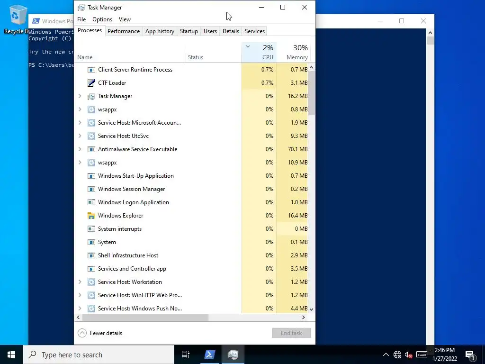Open the Windows Start menu
The width and height of the screenshot is (485, 364).
(x=11, y=355)
